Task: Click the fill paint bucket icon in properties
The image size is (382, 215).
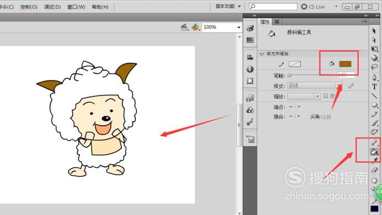Action: (x=332, y=64)
